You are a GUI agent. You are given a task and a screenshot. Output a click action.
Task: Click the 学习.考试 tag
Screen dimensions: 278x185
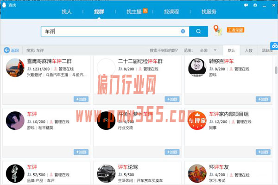tap(217, 180)
